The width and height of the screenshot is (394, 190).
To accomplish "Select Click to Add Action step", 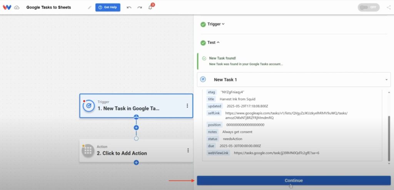I will [136, 150].
